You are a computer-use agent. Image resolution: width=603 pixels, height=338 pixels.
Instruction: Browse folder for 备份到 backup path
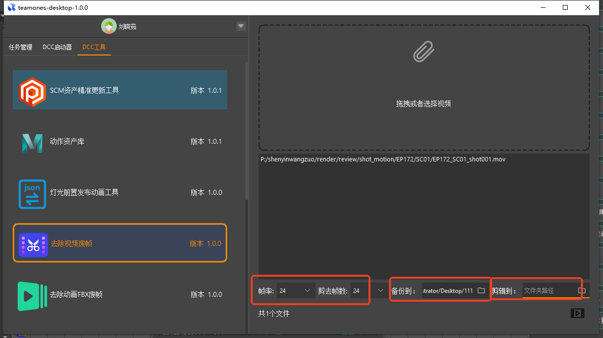(481, 290)
